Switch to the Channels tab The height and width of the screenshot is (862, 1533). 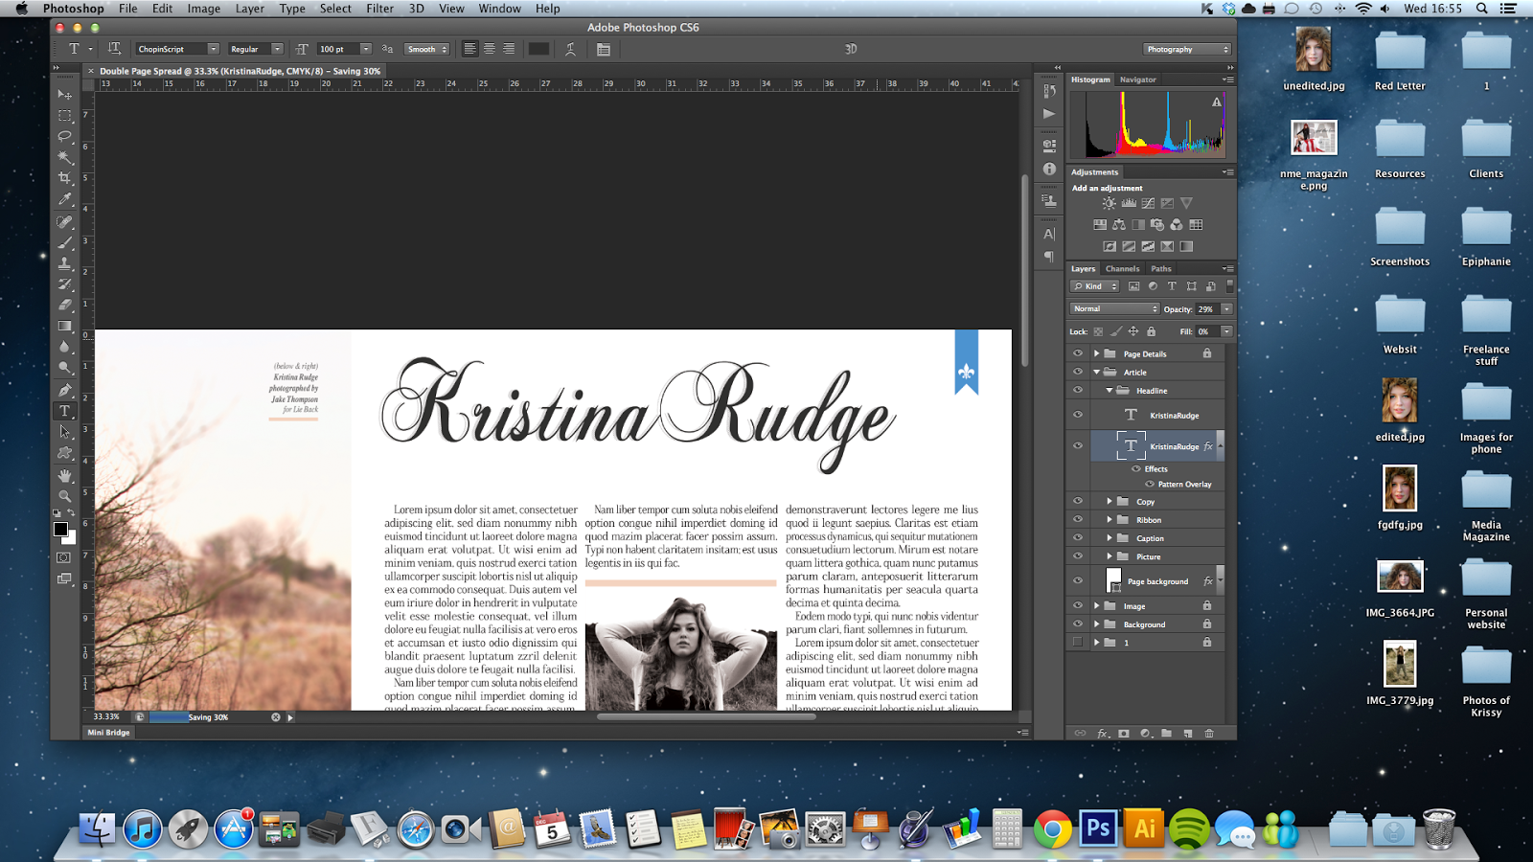[1122, 269]
